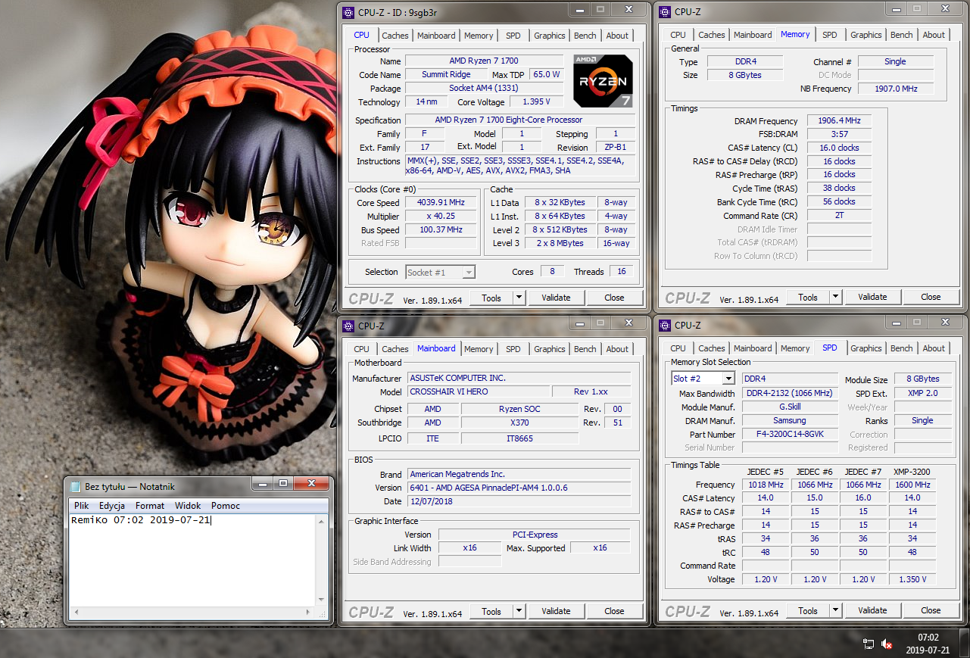Click the CPU-Z icon in the '9sgb3r' window title bar
The width and height of the screenshot is (970, 658).
(x=348, y=12)
